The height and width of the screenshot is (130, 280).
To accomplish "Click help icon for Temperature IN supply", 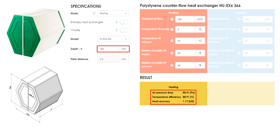I will click(x=172, y=29).
